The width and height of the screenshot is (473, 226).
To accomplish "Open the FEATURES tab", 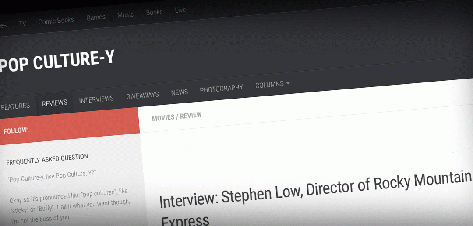I will pyautogui.click(x=15, y=106).
